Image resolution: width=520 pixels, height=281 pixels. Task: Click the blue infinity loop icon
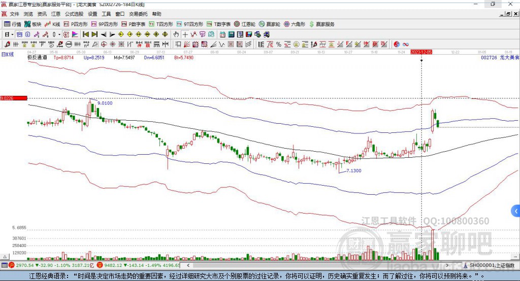click(x=406, y=45)
